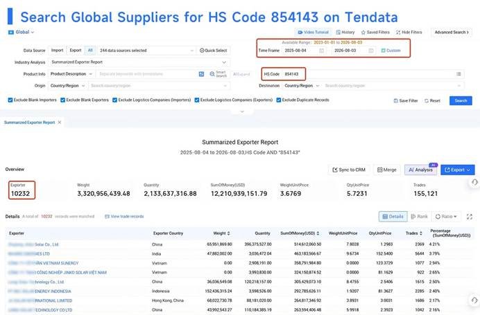Toggle Exclude Logistics Companies (Importers) checkbox
The width and height of the screenshot is (480, 315).
point(114,100)
